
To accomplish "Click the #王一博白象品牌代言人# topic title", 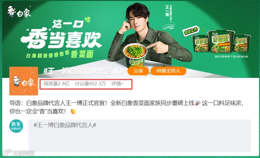I will [x=84, y=71].
